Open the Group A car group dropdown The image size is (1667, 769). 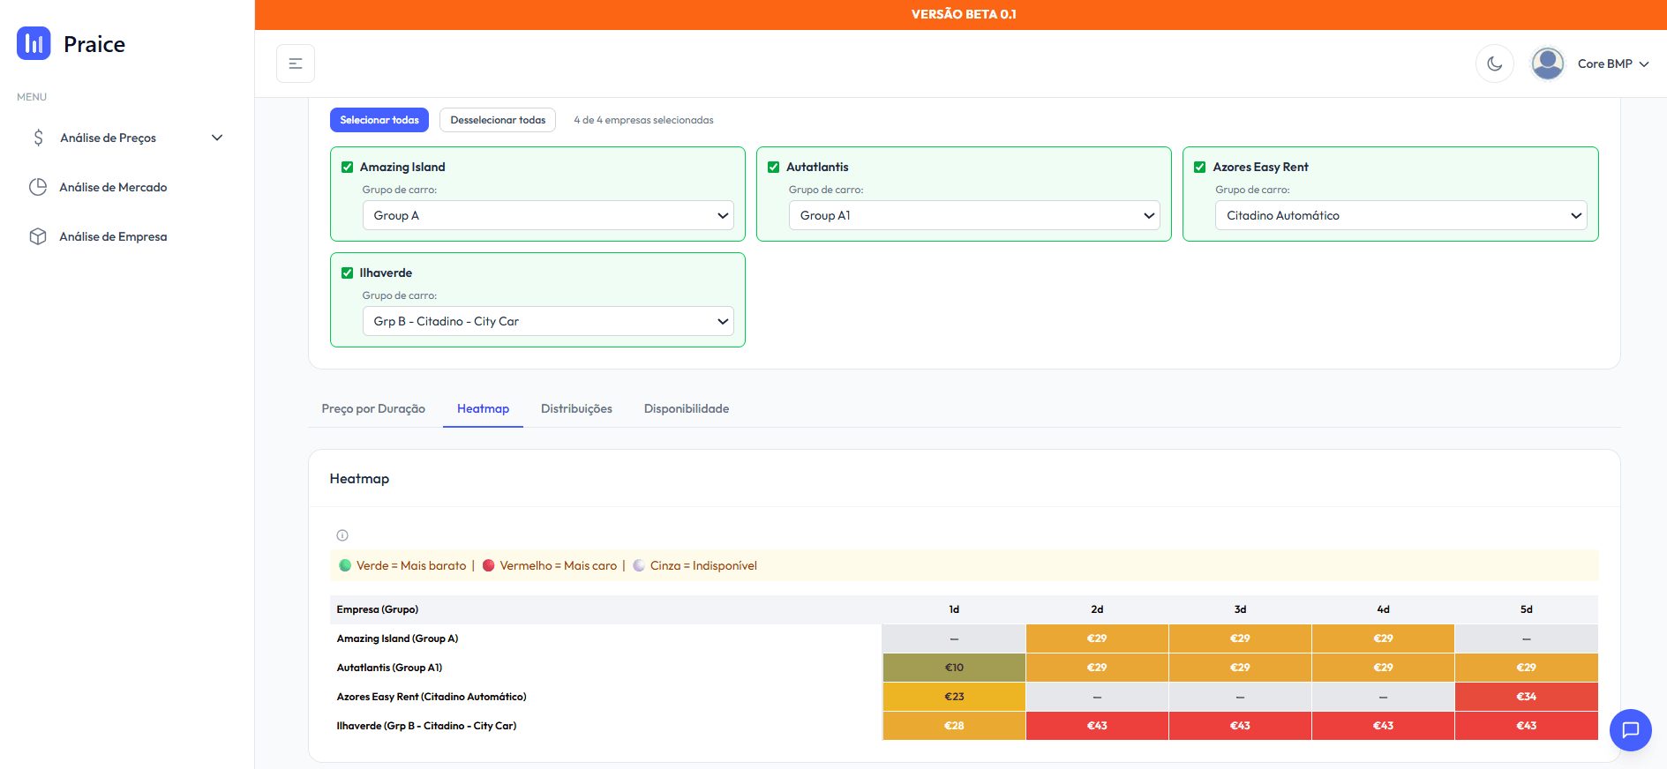coord(548,215)
